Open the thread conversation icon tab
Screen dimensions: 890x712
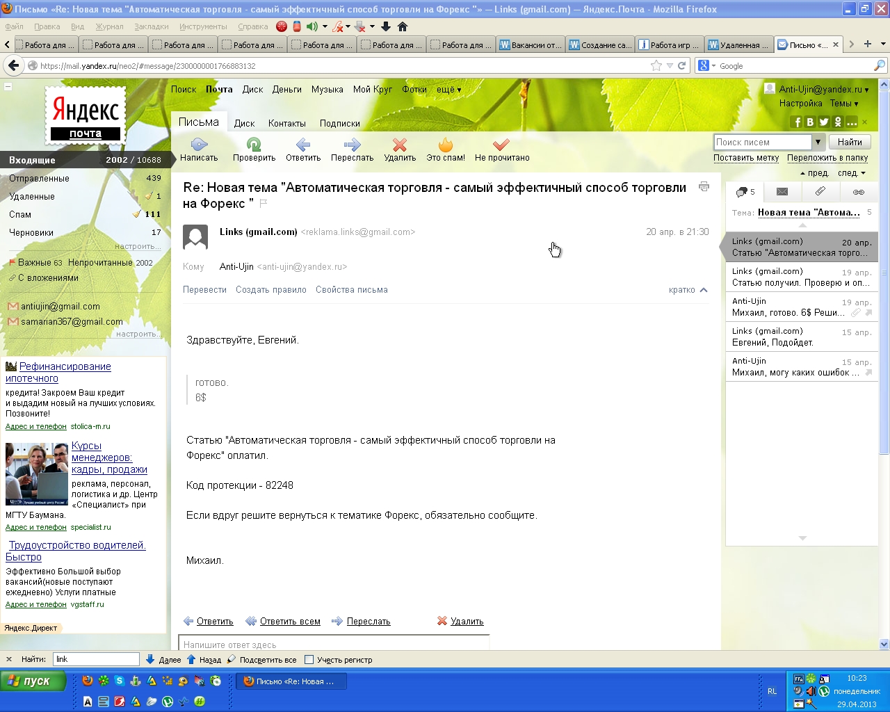coord(745,192)
